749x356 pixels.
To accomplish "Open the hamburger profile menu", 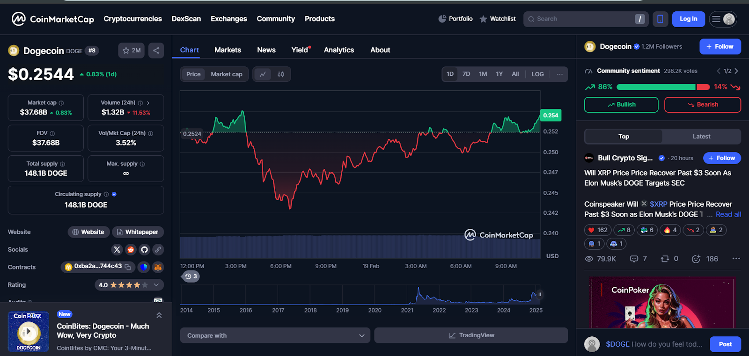I will click(x=723, y=19).
